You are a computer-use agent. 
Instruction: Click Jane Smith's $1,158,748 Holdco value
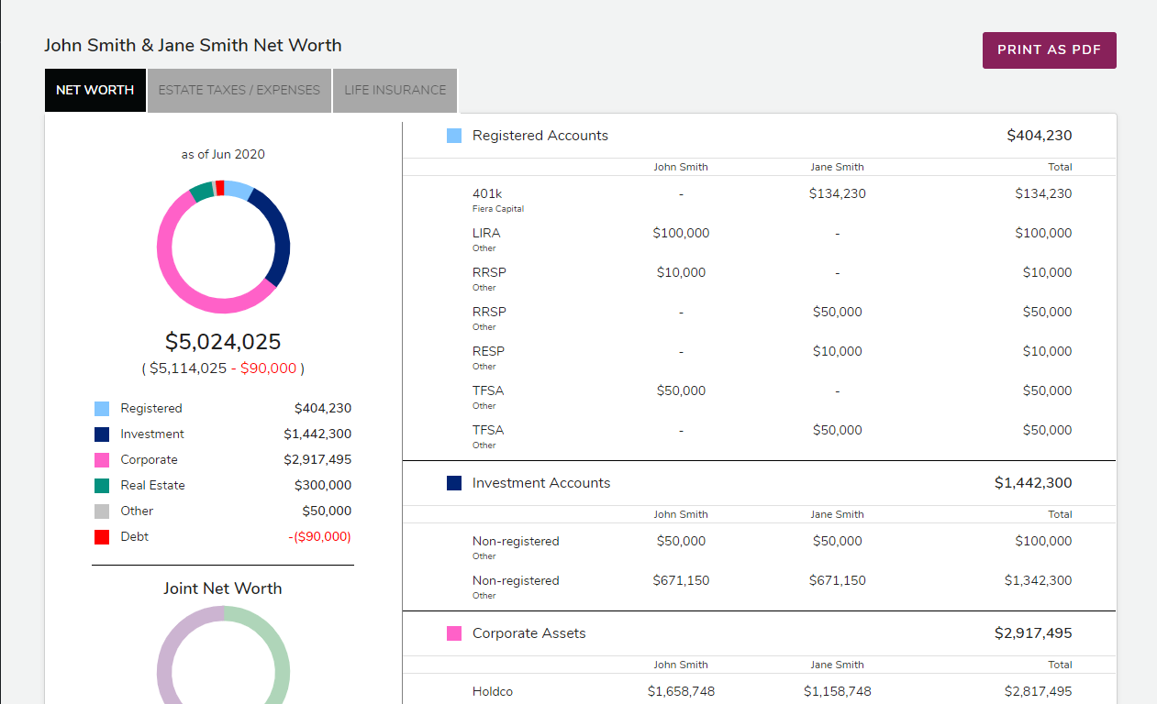point(837,691)
